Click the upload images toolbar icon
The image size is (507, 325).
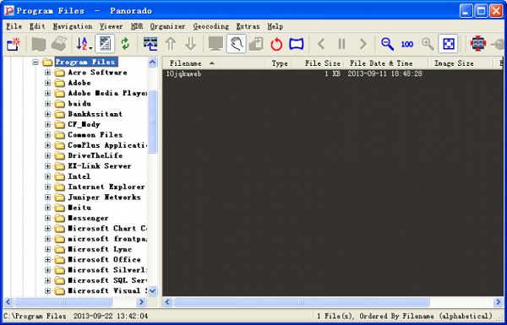click(150, 44)
